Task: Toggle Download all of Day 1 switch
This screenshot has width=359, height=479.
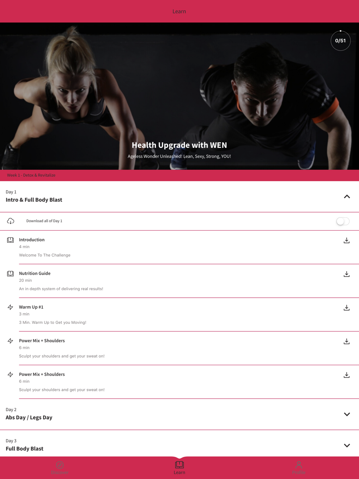Action: pos(343,221)
